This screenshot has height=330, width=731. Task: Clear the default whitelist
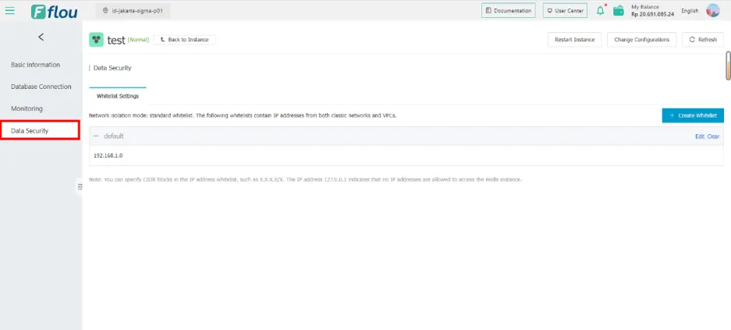pos(713,137)
